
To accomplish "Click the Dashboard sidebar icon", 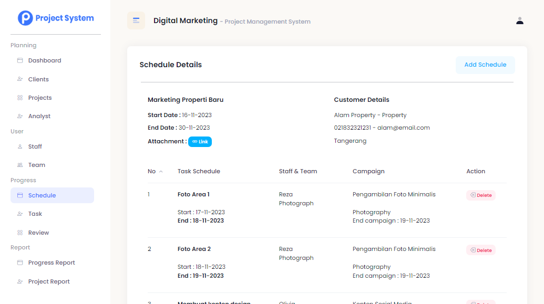I will click(20, 60).
